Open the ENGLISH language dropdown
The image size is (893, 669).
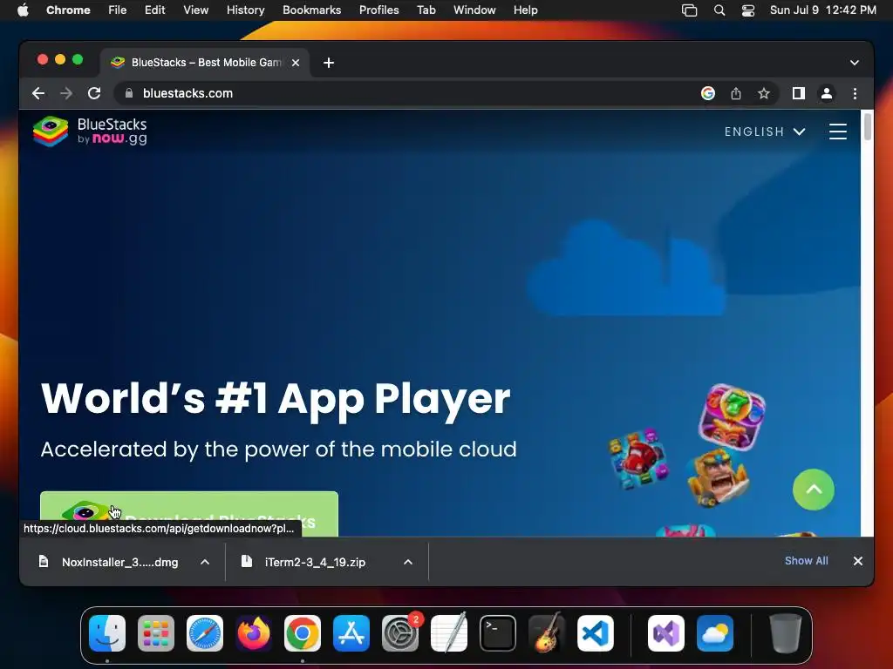[x=765, y=132]
